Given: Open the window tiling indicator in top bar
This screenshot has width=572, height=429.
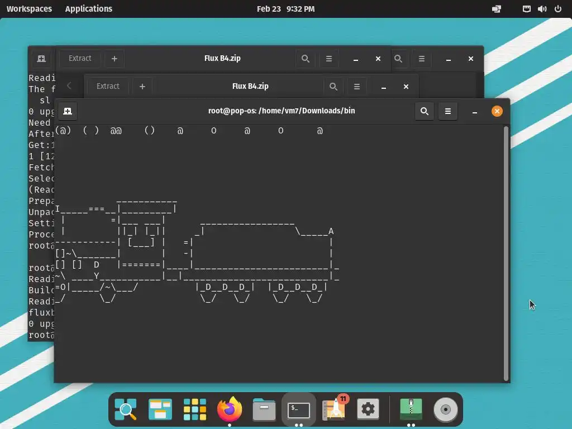Looking at the screenshot, I should tap(496, 9).
